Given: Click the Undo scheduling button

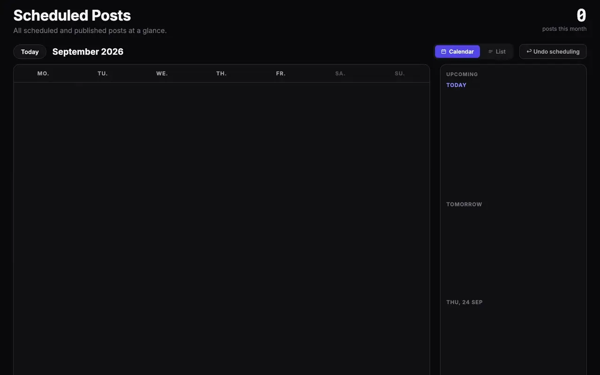Looking at the screenshot, I should point(553,52).
